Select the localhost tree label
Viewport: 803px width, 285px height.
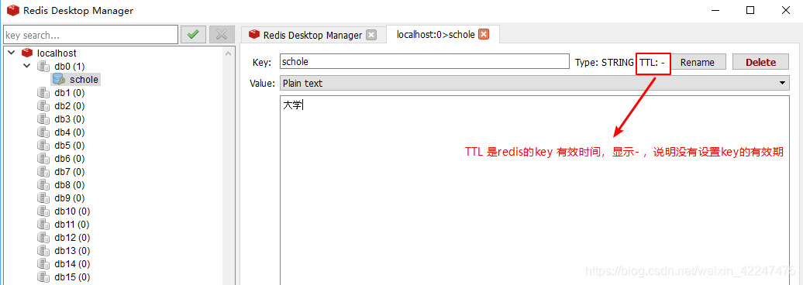coord(57,53)
